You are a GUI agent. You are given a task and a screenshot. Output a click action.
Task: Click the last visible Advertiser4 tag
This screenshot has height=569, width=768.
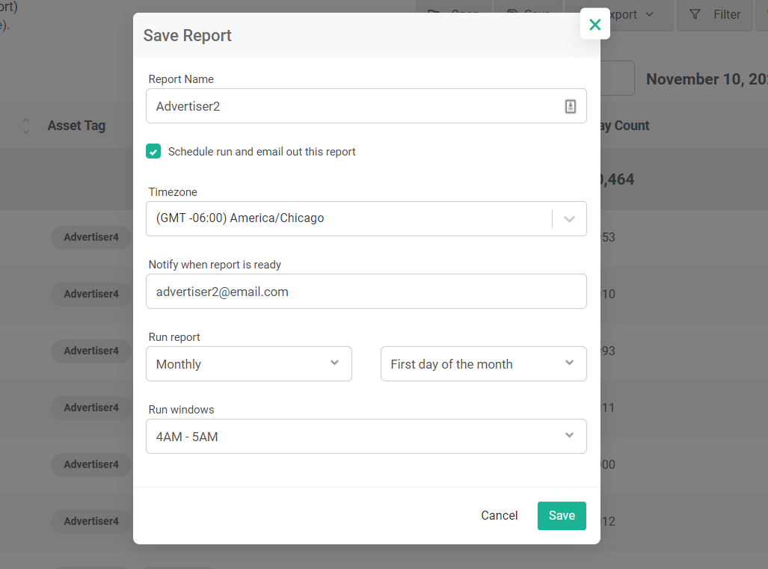click(91, 521)
